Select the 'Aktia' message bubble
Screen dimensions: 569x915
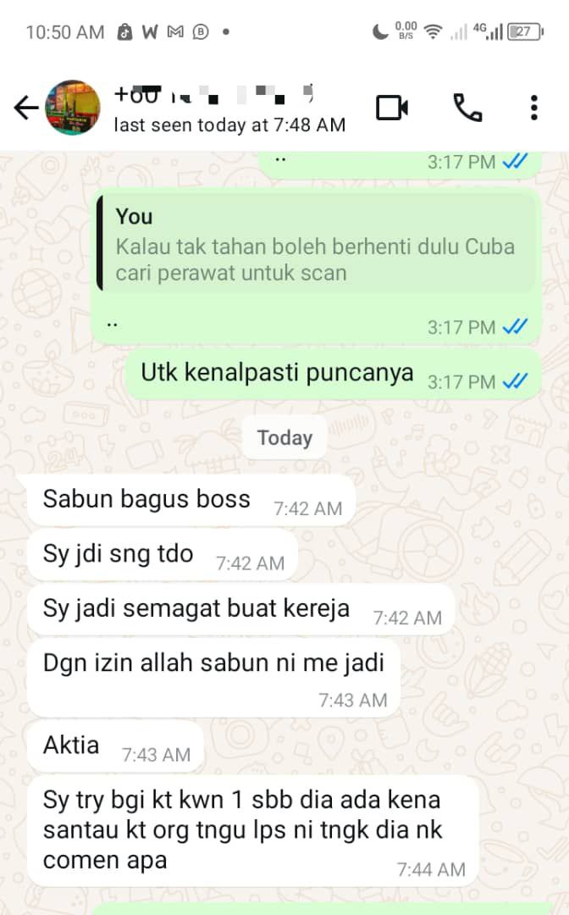click(115, 746)
